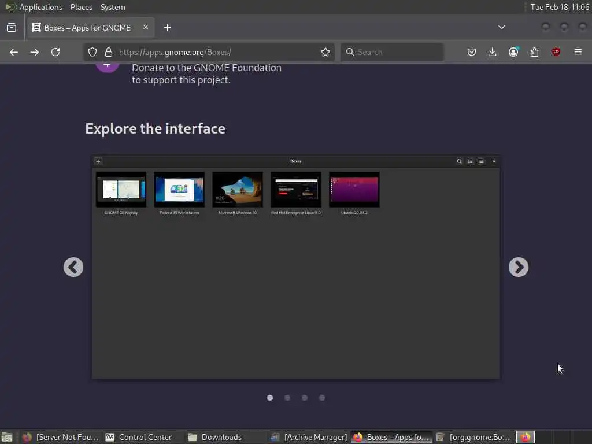Click the GNOME OS Nightly thumbnail

[121, 190]
